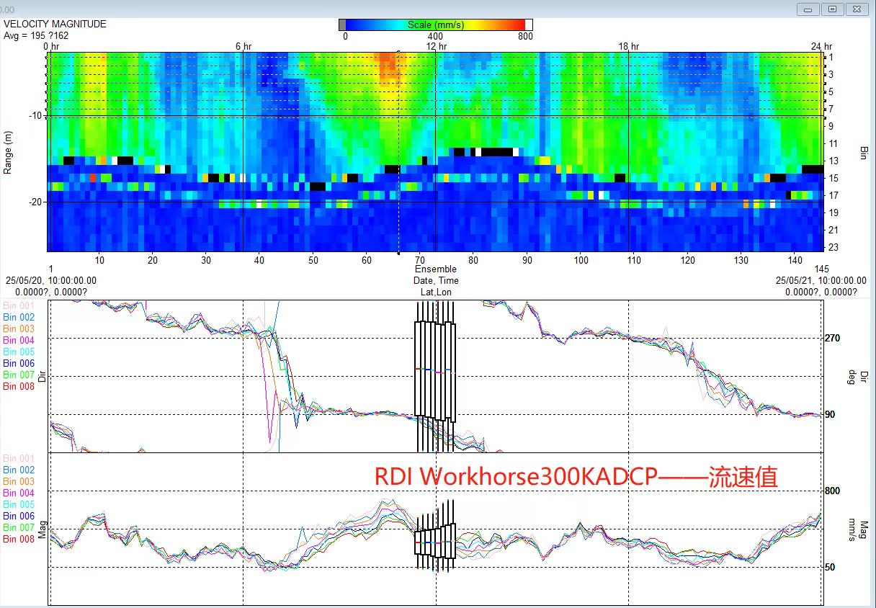876x608 pixels.
Task: Click the Scale (mm/s) color bar label
Action: click(x=435, y=24)
